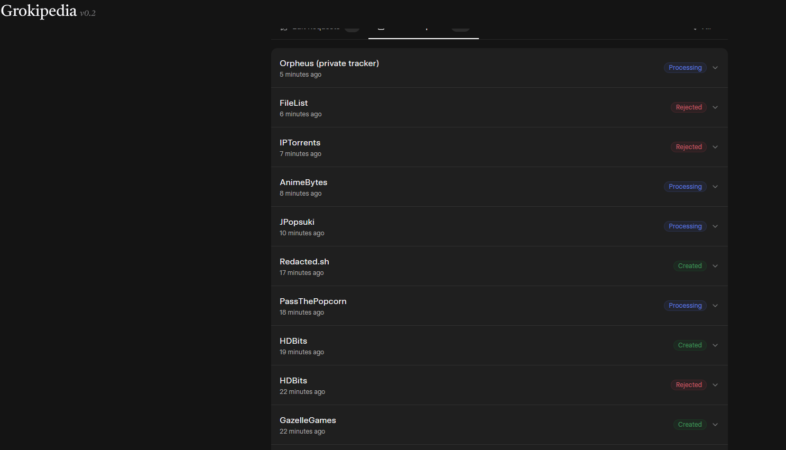Expand the HDBits row marked Created
This screenshot has width=786, height=450.
pyautogui.click(x=715, y=345)
